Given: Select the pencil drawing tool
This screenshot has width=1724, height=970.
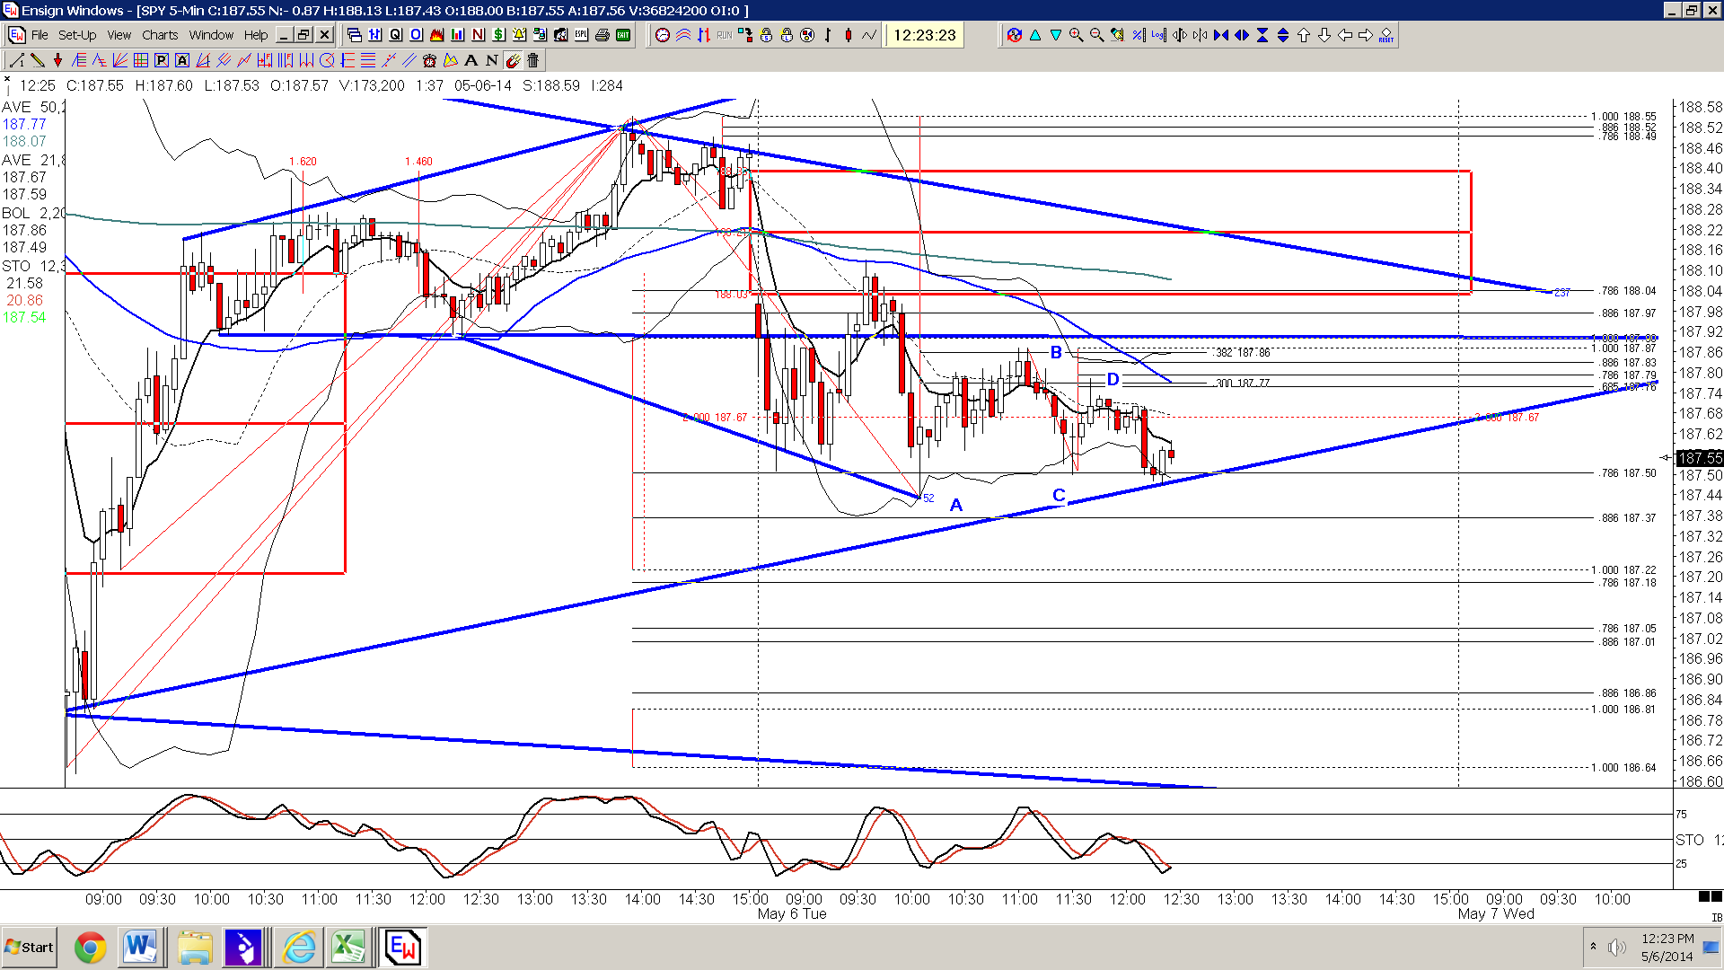Looking at the screenshot, I should [37, 60].
